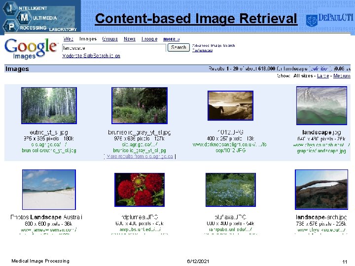Open the Froogle tab
The height and width of the screenshot is (266, 355).
tap(149, 39)
